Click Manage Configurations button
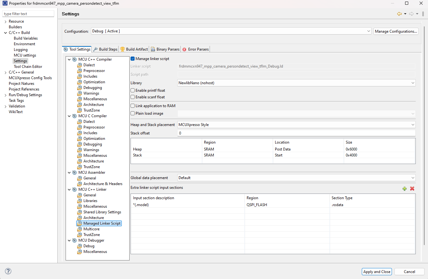Viewport: 428px width, 279px height. pos(396,31)
